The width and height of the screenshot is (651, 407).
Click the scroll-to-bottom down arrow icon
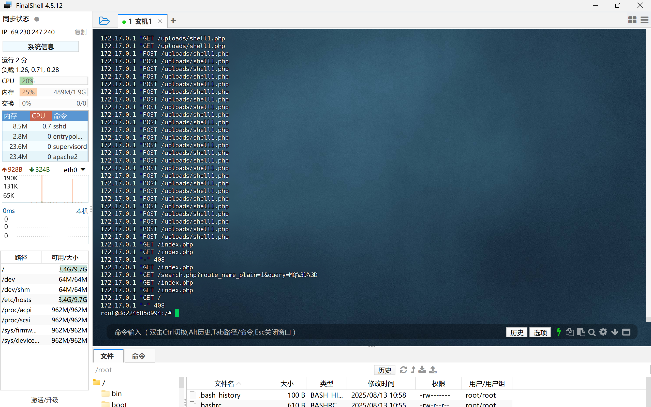tap(615, 332)
